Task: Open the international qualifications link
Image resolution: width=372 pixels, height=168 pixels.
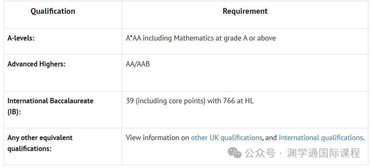Action: click(321, 138)
